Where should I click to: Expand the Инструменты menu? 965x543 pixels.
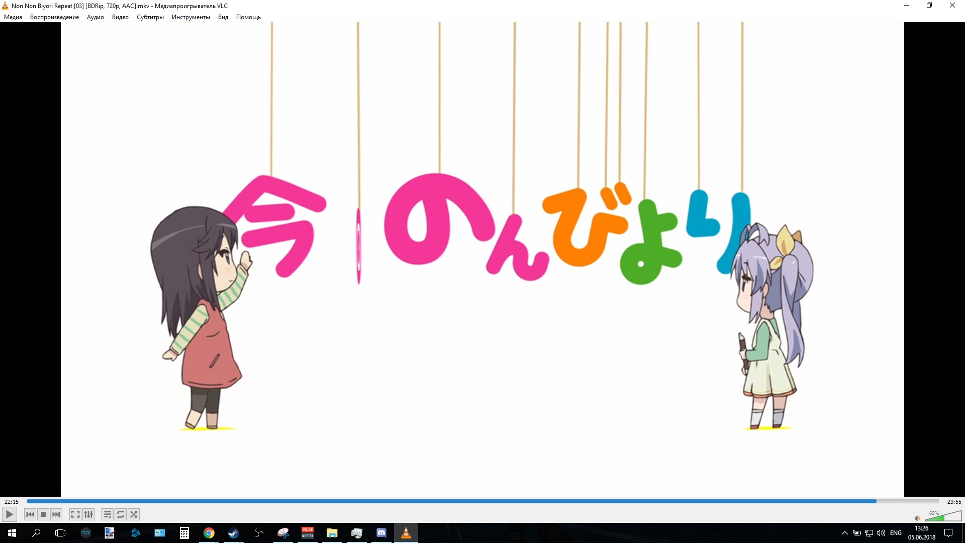pos(190,17)
